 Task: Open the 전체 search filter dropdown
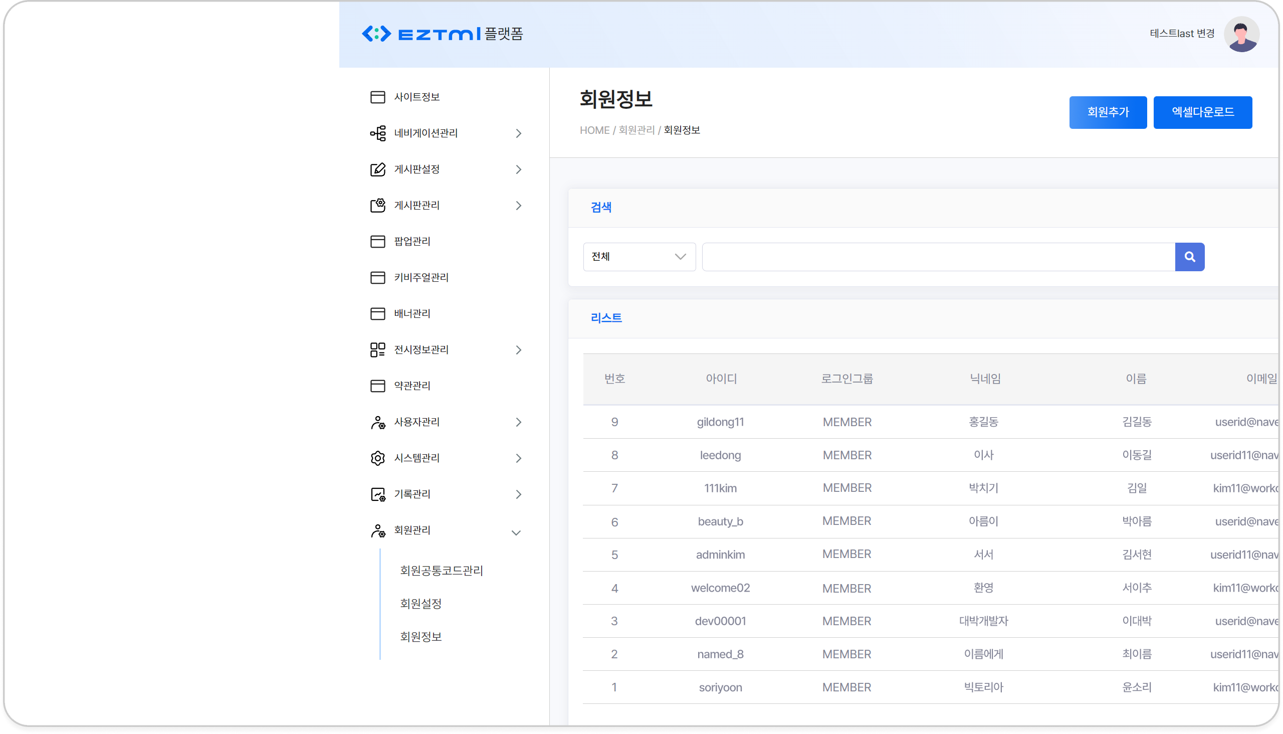point(639,257)
